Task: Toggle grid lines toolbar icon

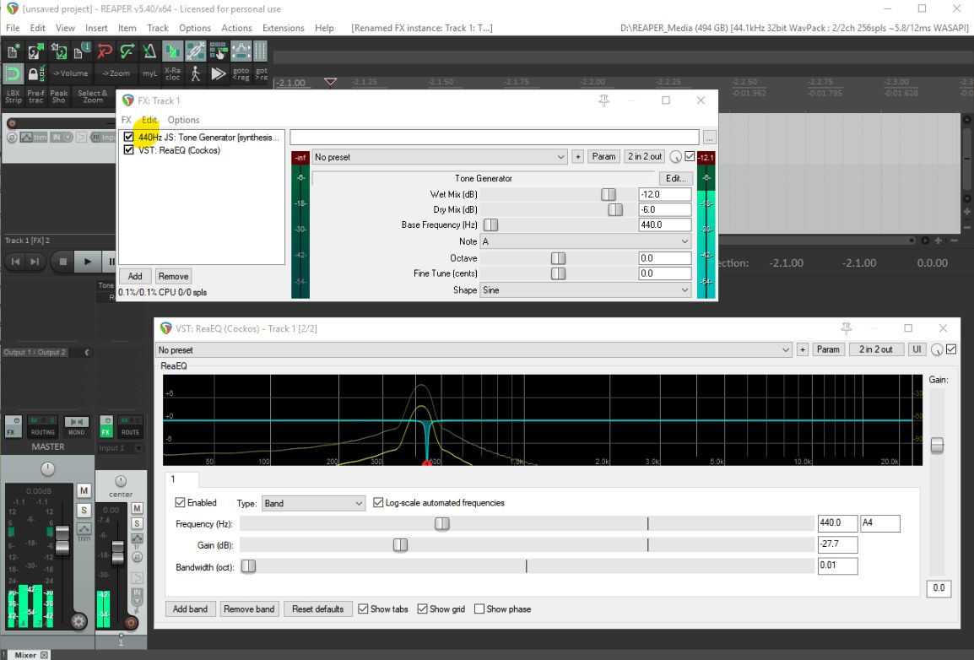Action: tap(260, 51)
